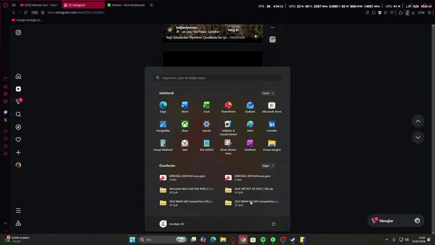Open Instagram Explore compass icon
Screen dimensions: 435x245
pos(18,127)
